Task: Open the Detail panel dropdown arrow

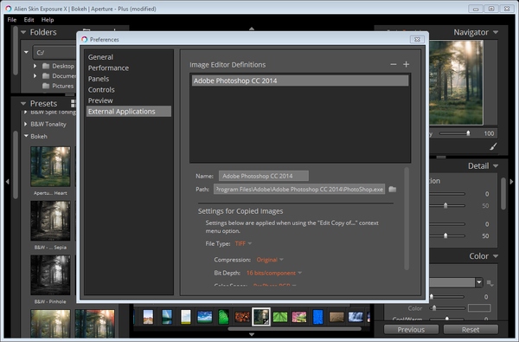Action: pos(496,165)
